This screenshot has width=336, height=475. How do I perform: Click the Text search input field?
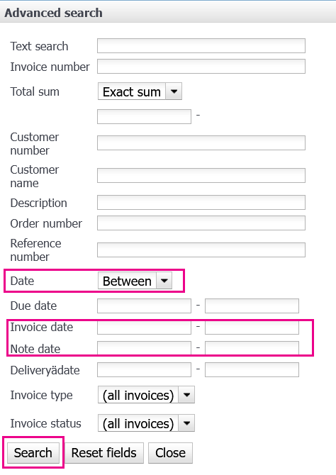(201, 46)
